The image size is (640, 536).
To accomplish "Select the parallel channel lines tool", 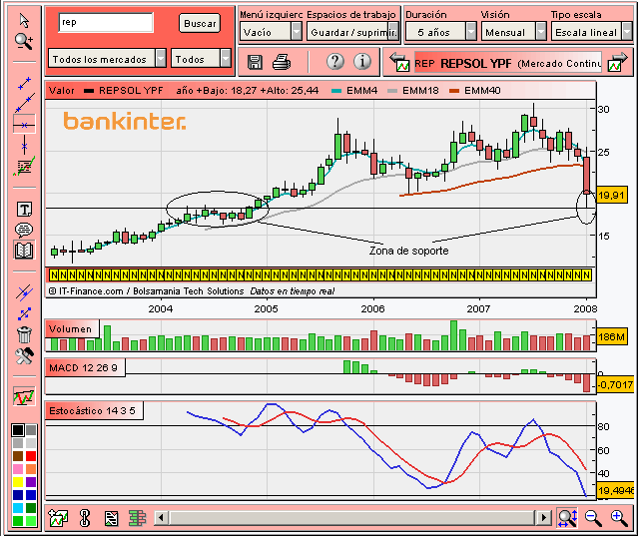I will tap(25, 292).
